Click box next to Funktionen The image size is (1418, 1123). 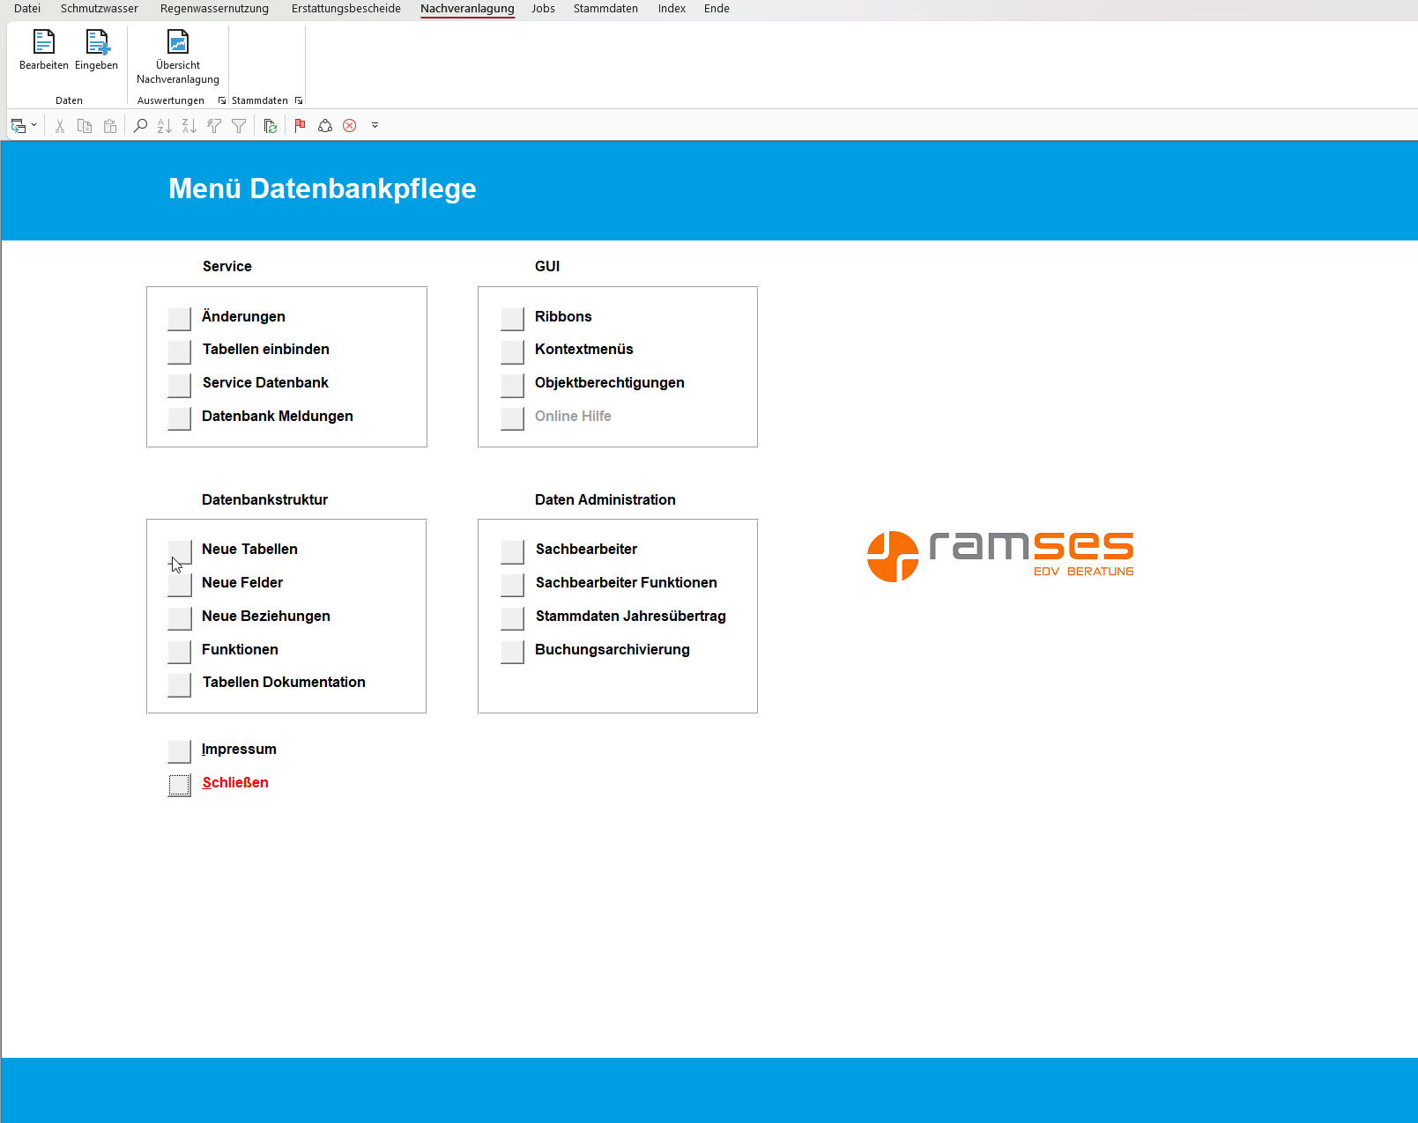[x=180, y=651]
